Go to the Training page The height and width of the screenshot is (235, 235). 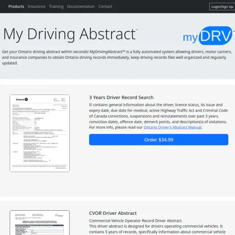56,6
